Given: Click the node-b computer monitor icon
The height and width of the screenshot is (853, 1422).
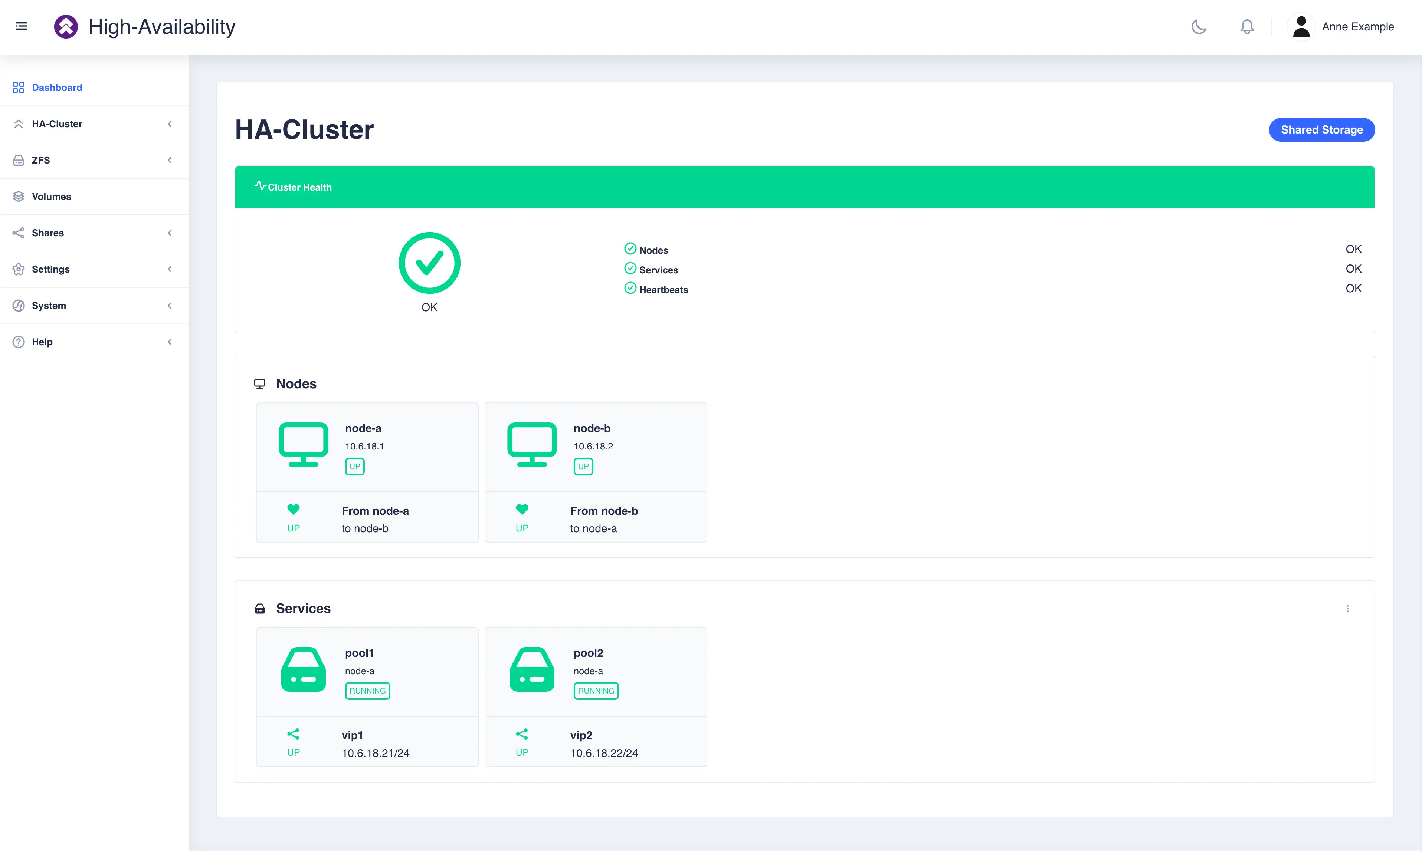Looking at the screenshot, I should point(531,444).
